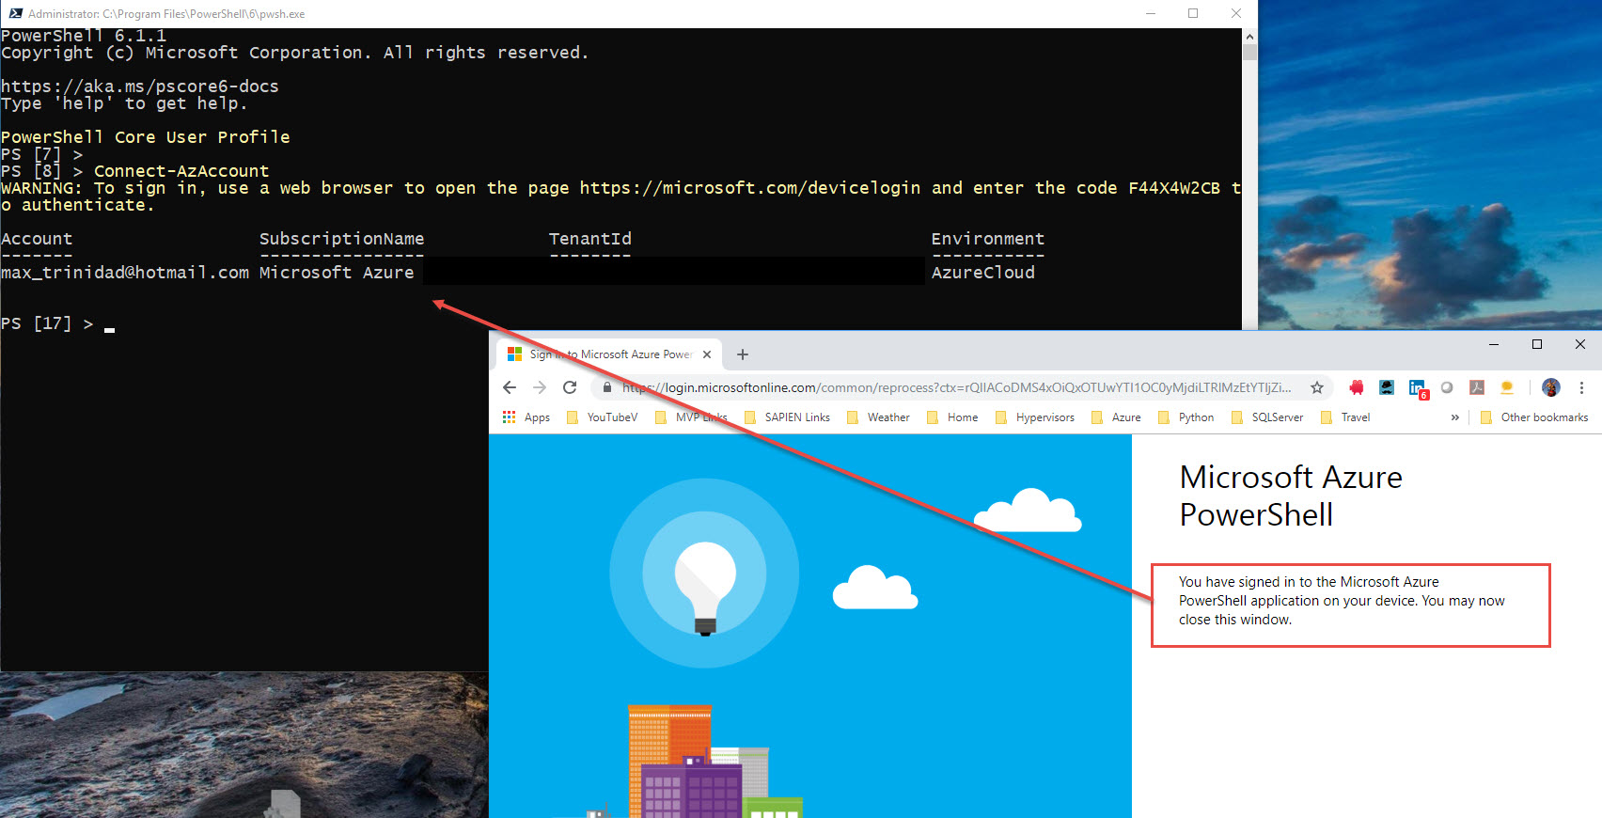Viewport: 1602px width, 818px height.
Task: Open the Travel bookmark folder
Action: pos(1345,417)
